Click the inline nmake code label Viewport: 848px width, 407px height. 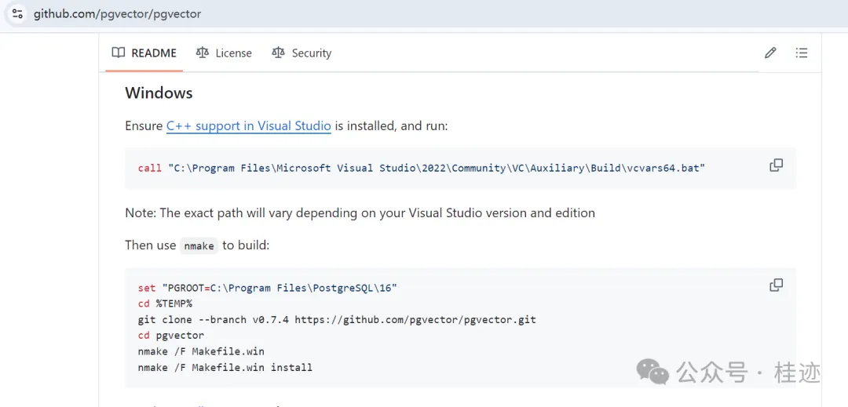[x=199, y=245]
